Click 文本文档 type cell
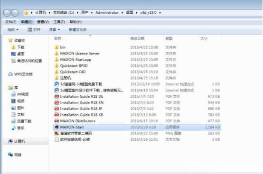Viewport: 263px width, 174px height. [x=172, y=139]
